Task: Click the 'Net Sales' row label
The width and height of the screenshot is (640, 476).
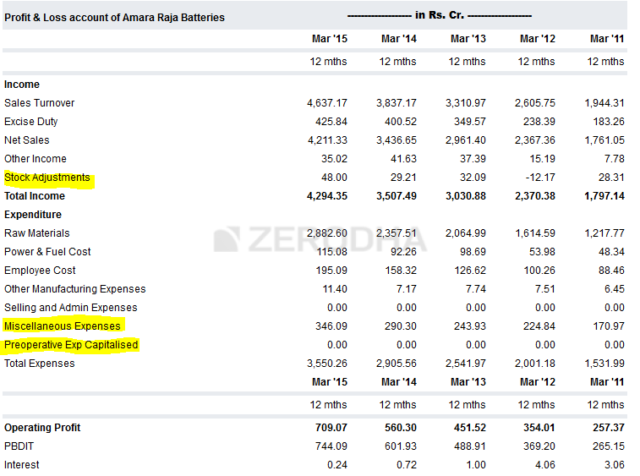Action: 26,140
